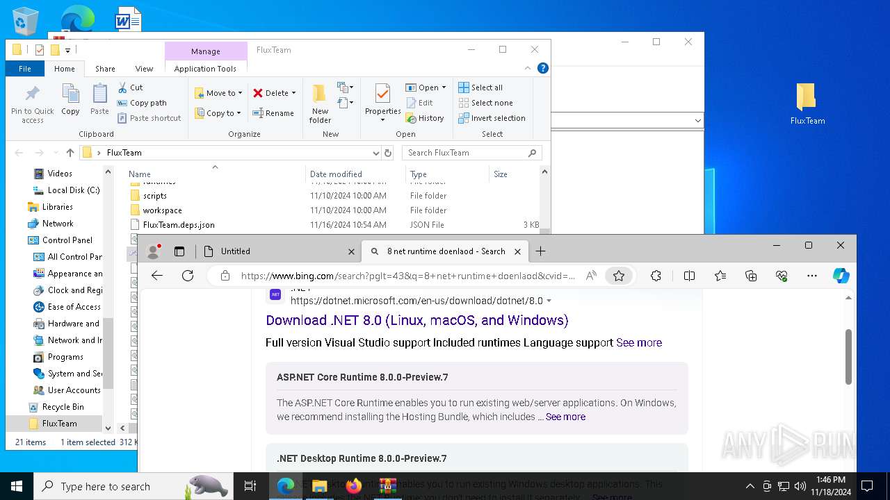The width and height of the screenshot is (890, 500).
Task: Sort by Name column header
Action: click(140, 174)
